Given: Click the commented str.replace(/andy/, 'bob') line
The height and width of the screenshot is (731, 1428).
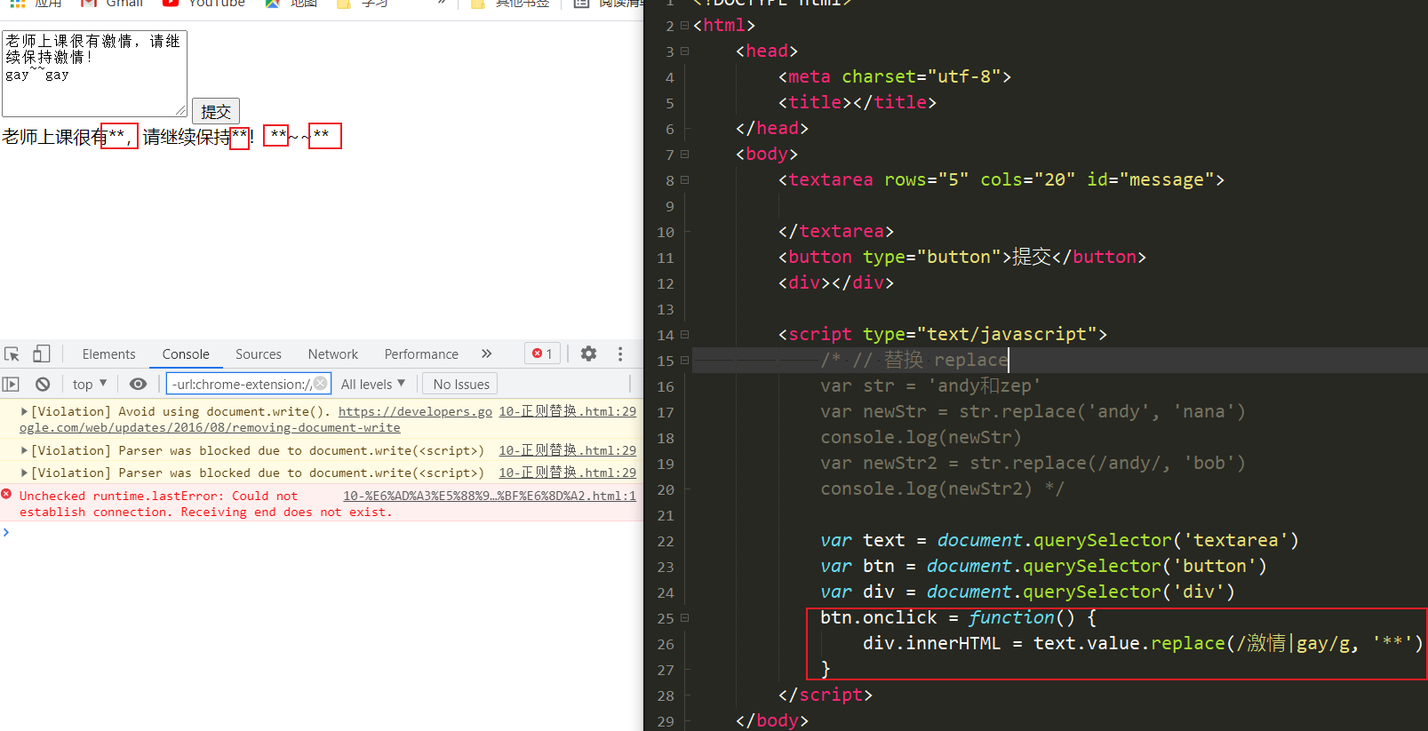Looking at the screenshot, I should [1033, 464].
